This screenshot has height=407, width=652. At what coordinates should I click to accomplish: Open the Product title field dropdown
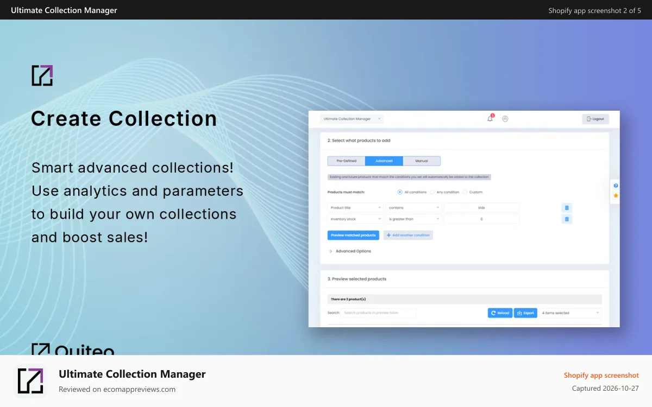coord(356,208)
